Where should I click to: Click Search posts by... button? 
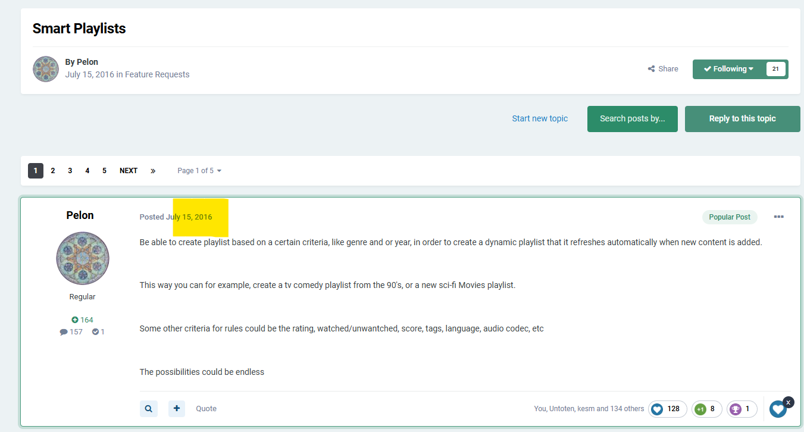point(633,119)
